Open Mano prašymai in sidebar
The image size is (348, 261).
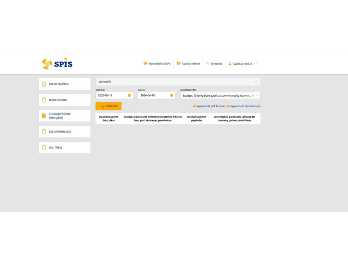coord(65,100)
